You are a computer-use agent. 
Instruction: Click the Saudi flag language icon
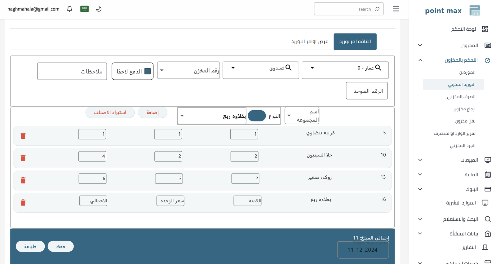84,9
